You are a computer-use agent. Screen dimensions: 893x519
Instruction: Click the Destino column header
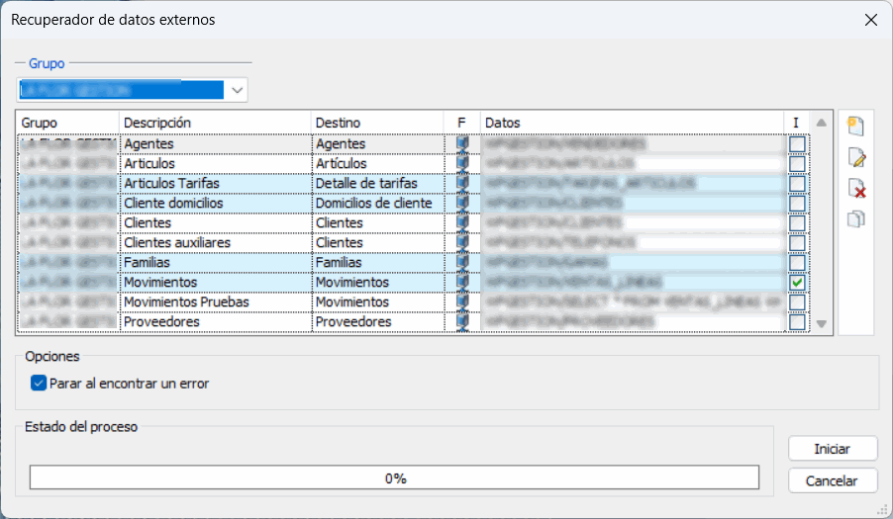tap(377, 123)
